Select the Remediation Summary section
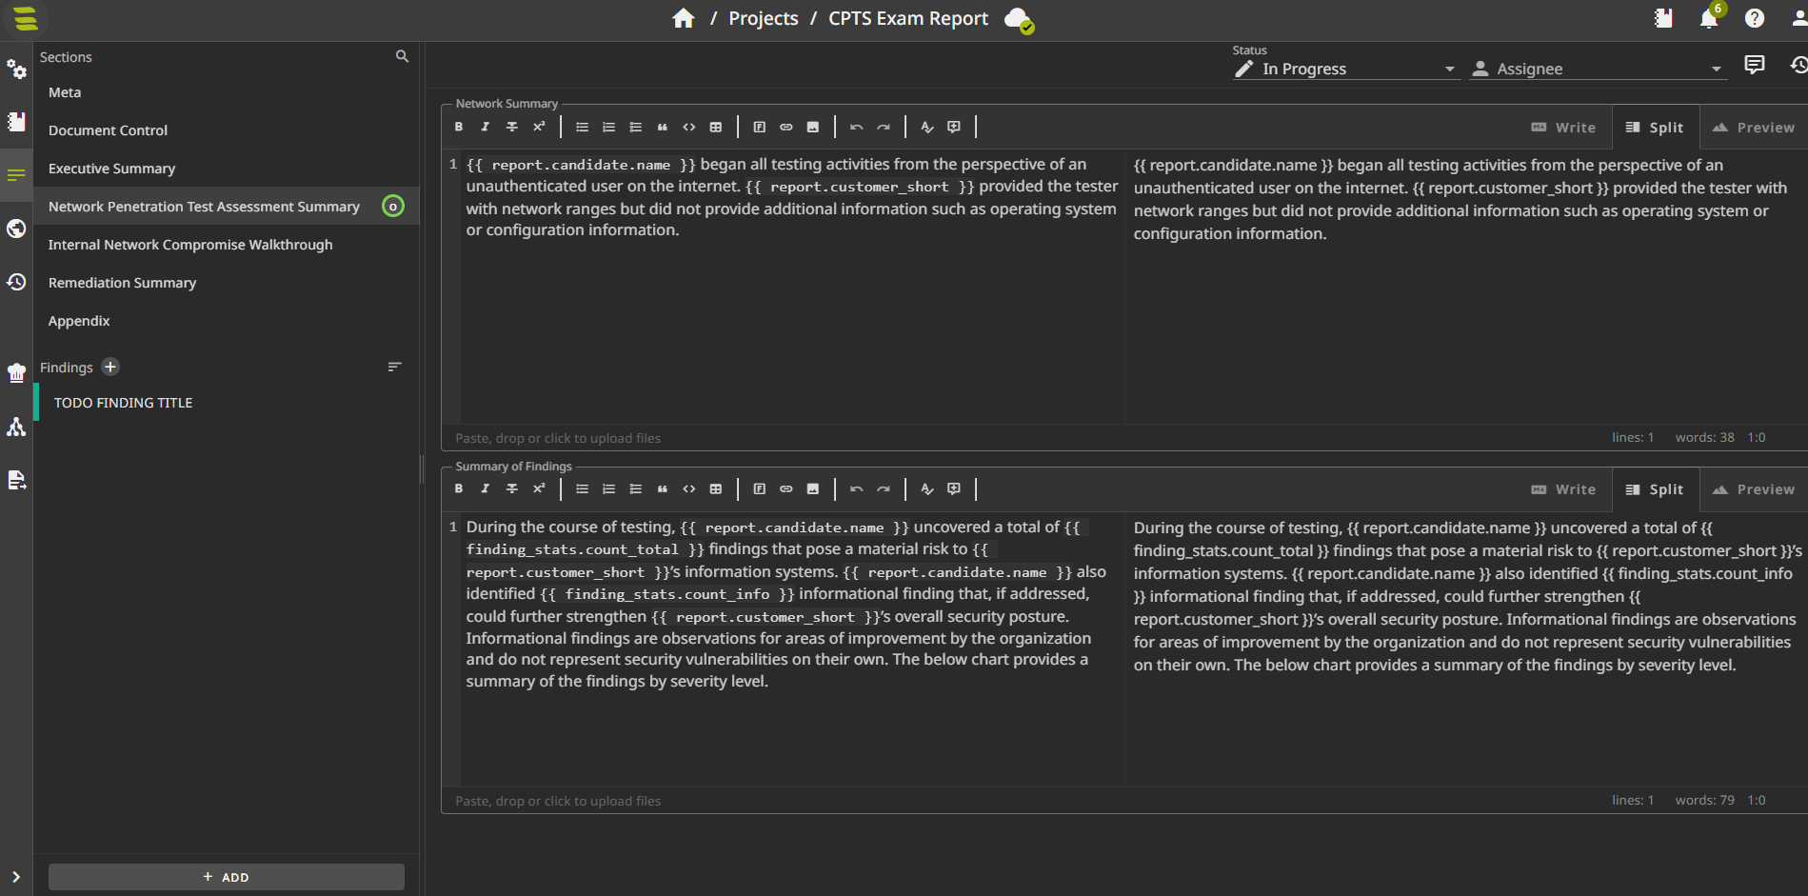This screenshot has width=1808, height=896. 122,283
